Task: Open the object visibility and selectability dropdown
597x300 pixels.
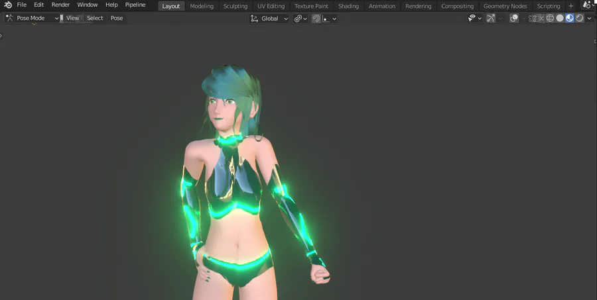Action: [475, 19]
